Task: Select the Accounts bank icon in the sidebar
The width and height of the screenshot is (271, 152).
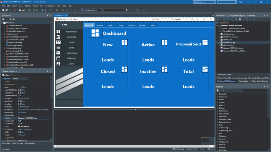Action: click(58, 37)
